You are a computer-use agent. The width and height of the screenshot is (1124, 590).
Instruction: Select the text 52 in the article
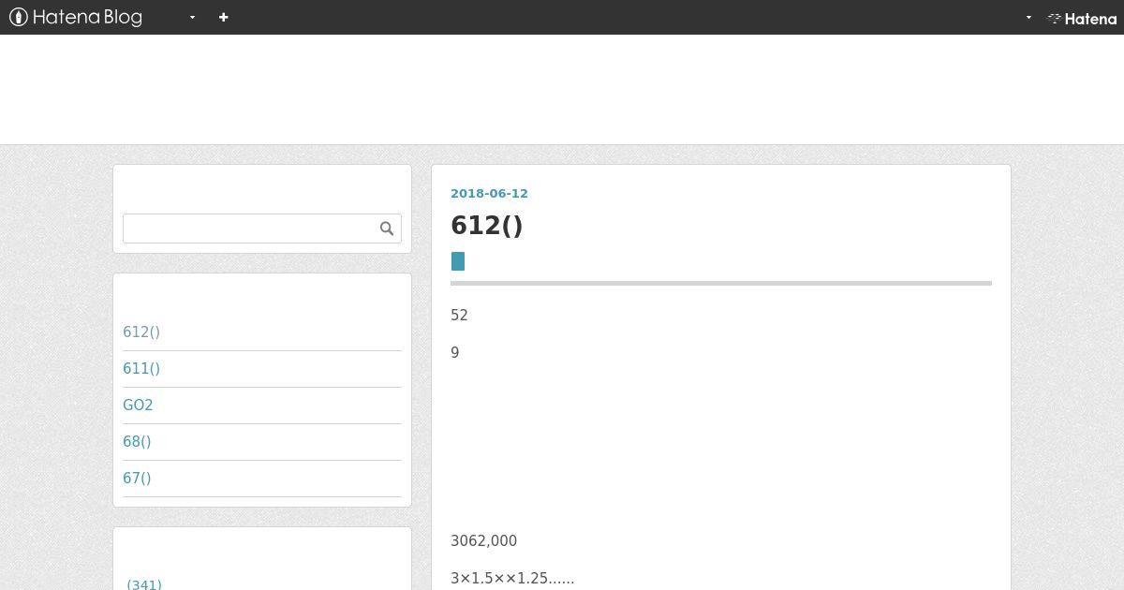pyautogui.click(x=459, y=316)
